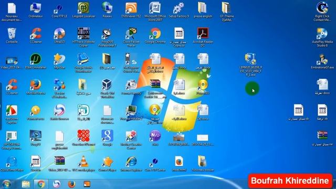
Task: Select the Nouveau dossier folder
Action: point(203,164)
